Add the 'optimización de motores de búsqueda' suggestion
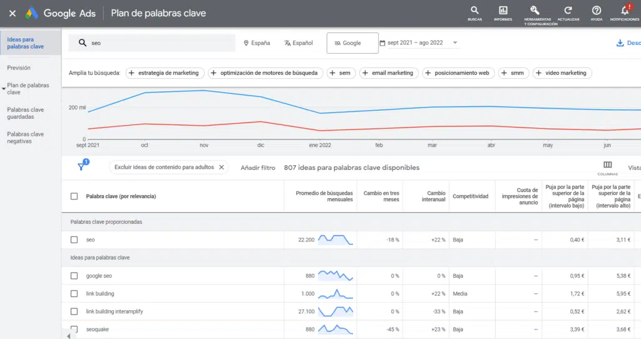This screenshot has height=339, width=641. pyautogui.click(x=265, y=73)
